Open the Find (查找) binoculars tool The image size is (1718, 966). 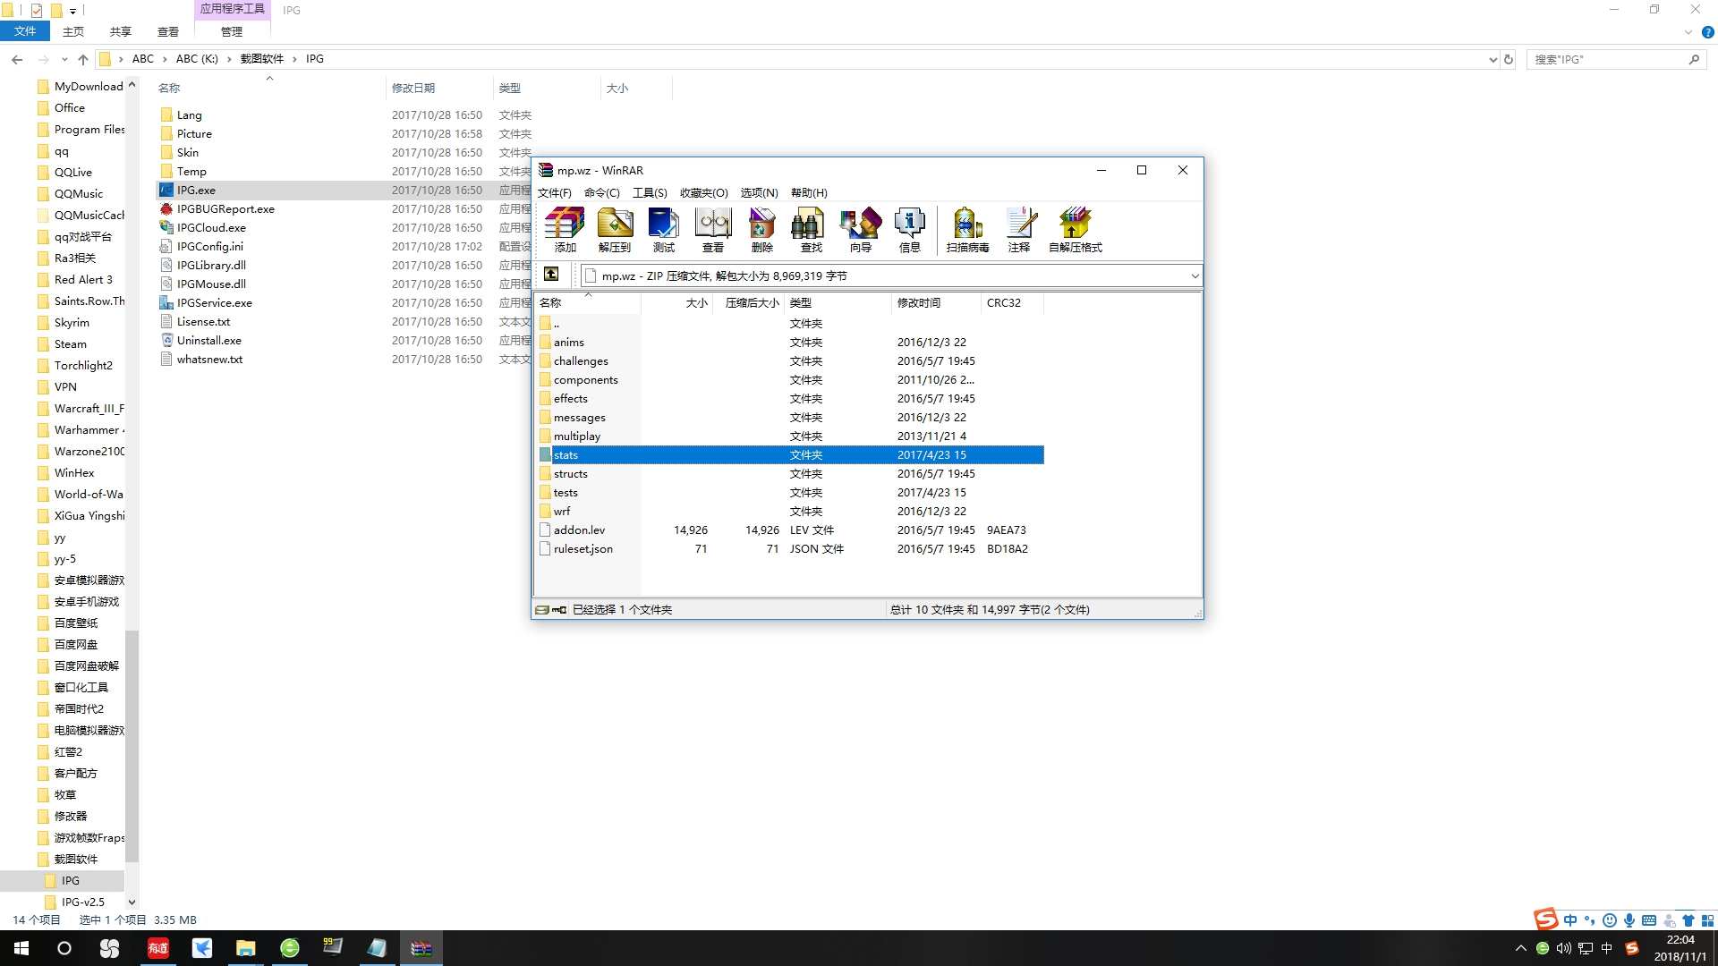(x=811, y=229)
